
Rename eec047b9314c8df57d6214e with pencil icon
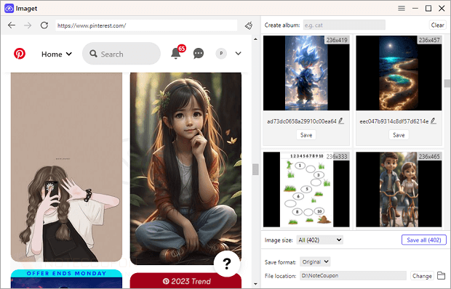pos(433,121)
